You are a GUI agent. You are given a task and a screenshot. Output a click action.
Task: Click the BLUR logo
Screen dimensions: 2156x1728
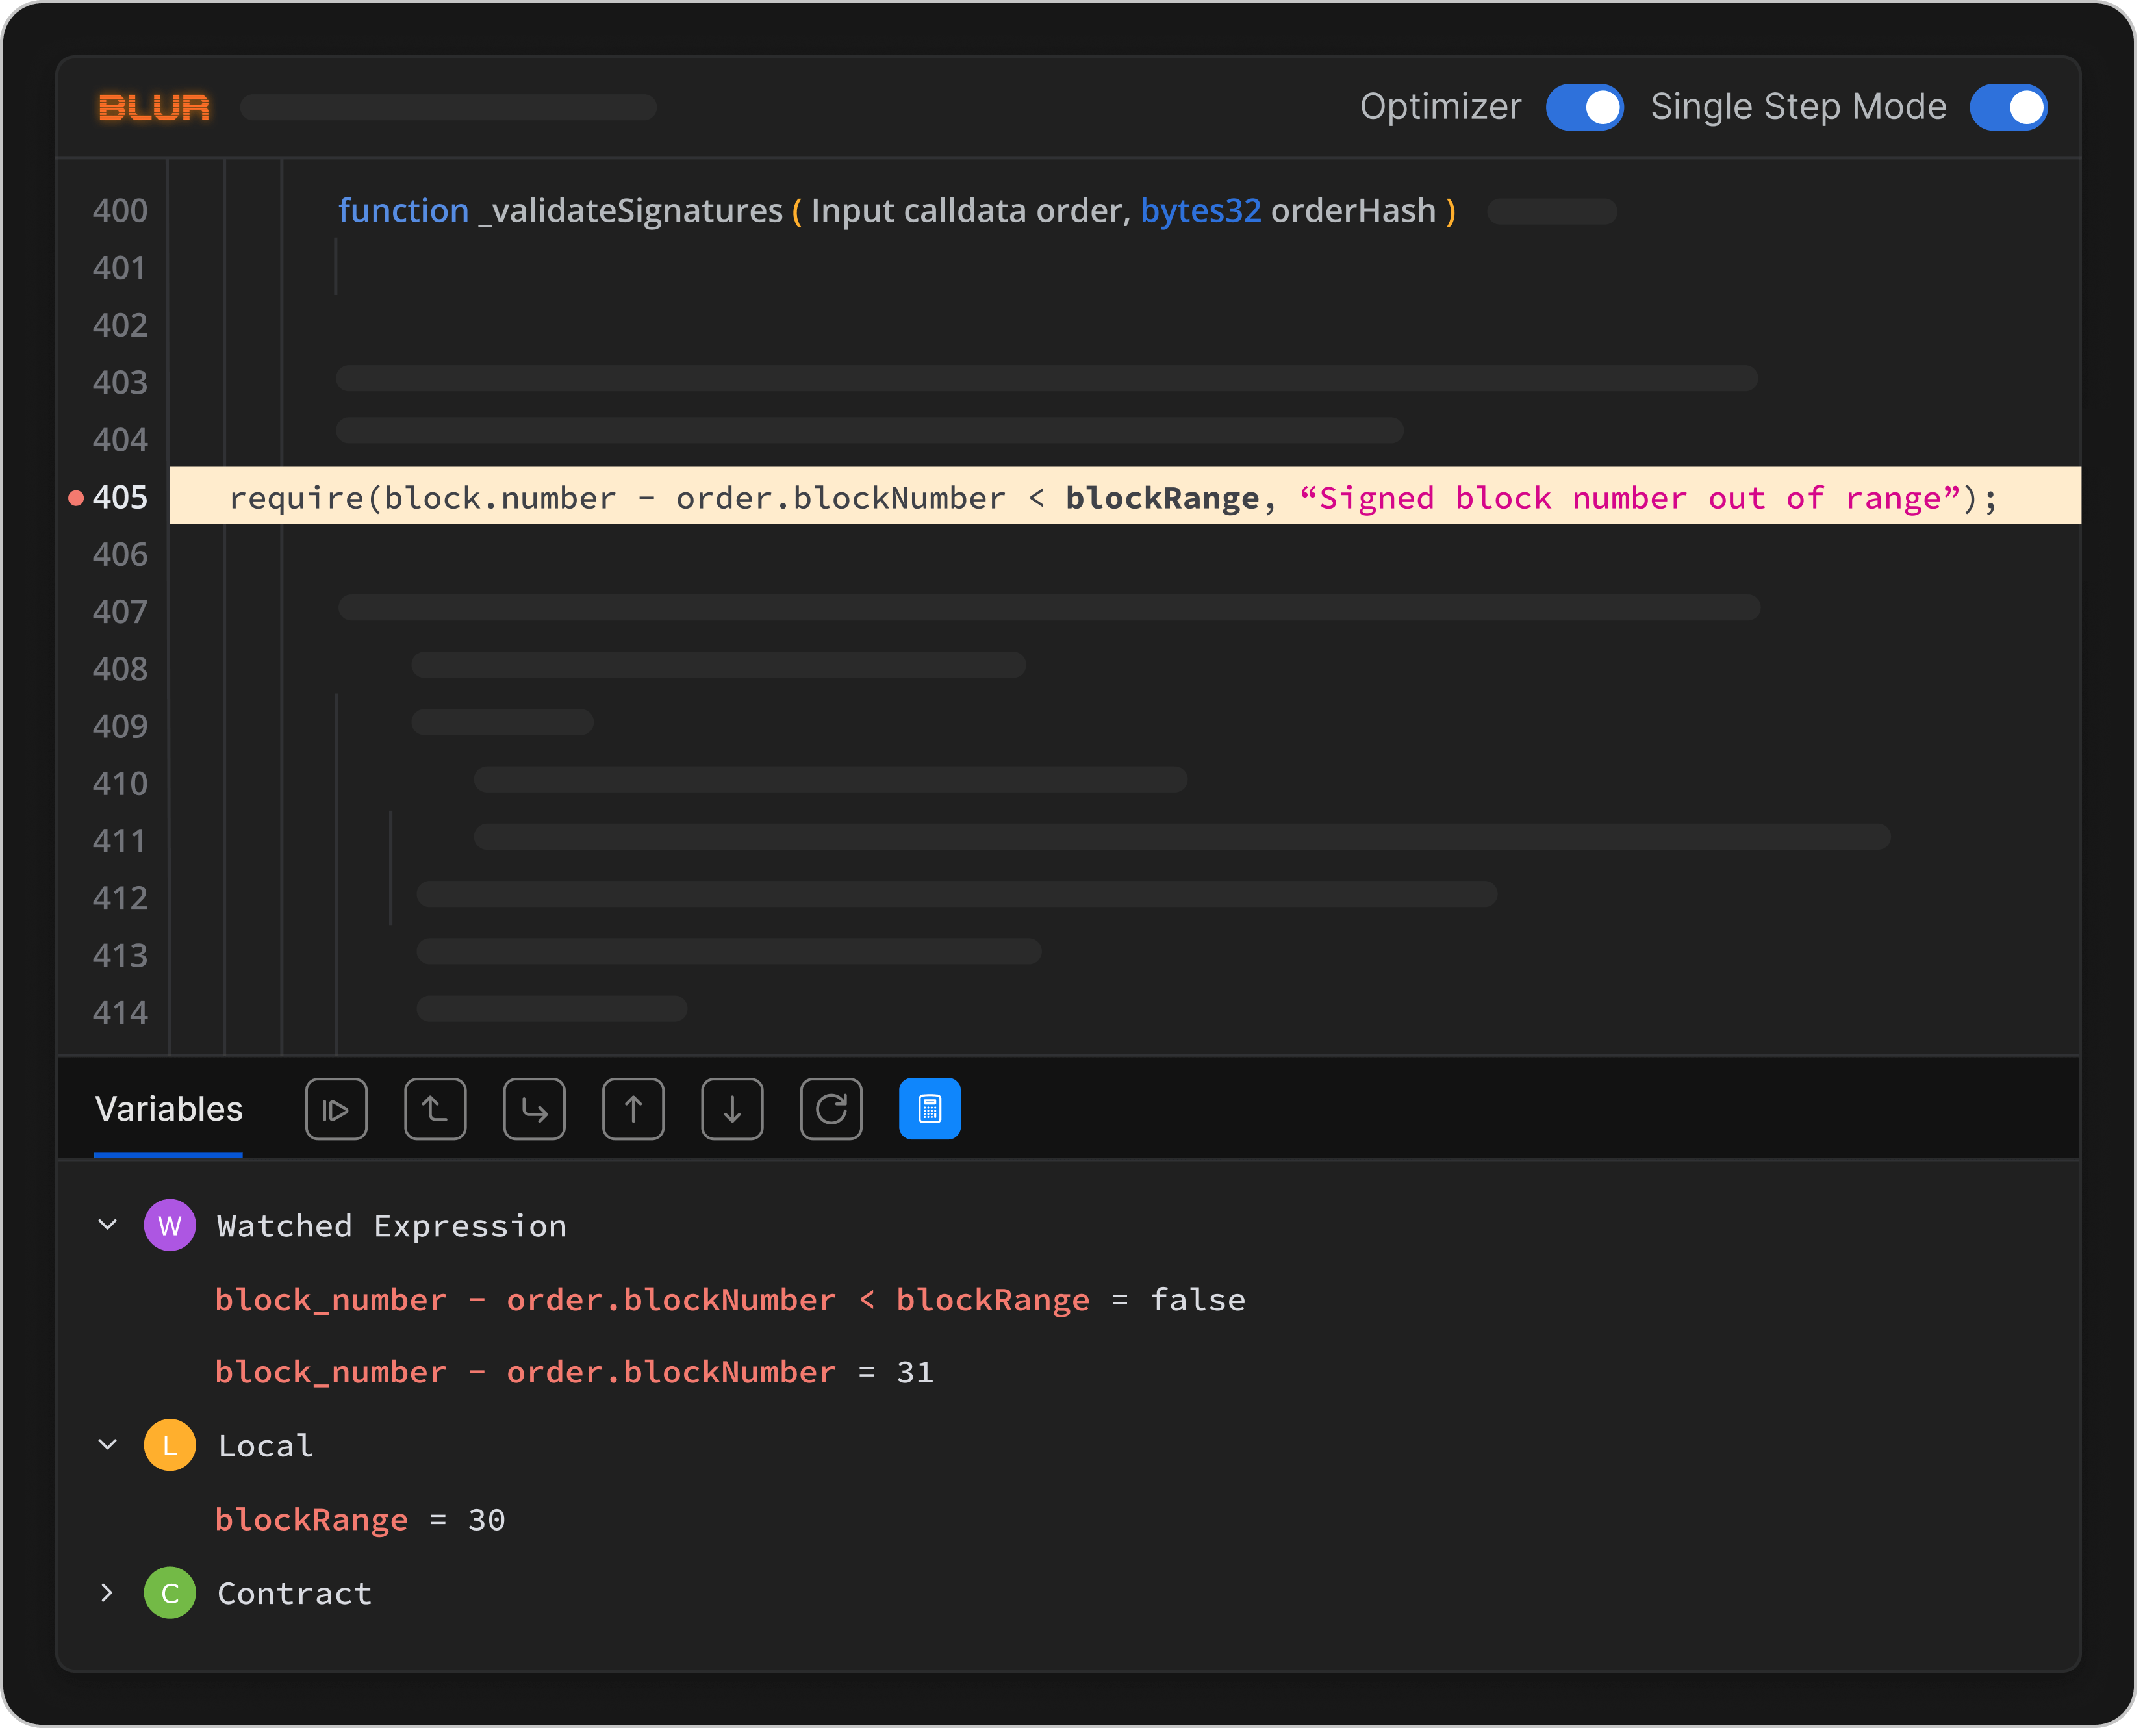155,108
